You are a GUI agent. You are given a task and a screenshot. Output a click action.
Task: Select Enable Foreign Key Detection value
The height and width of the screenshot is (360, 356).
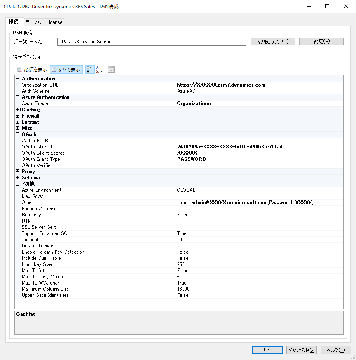183,252
